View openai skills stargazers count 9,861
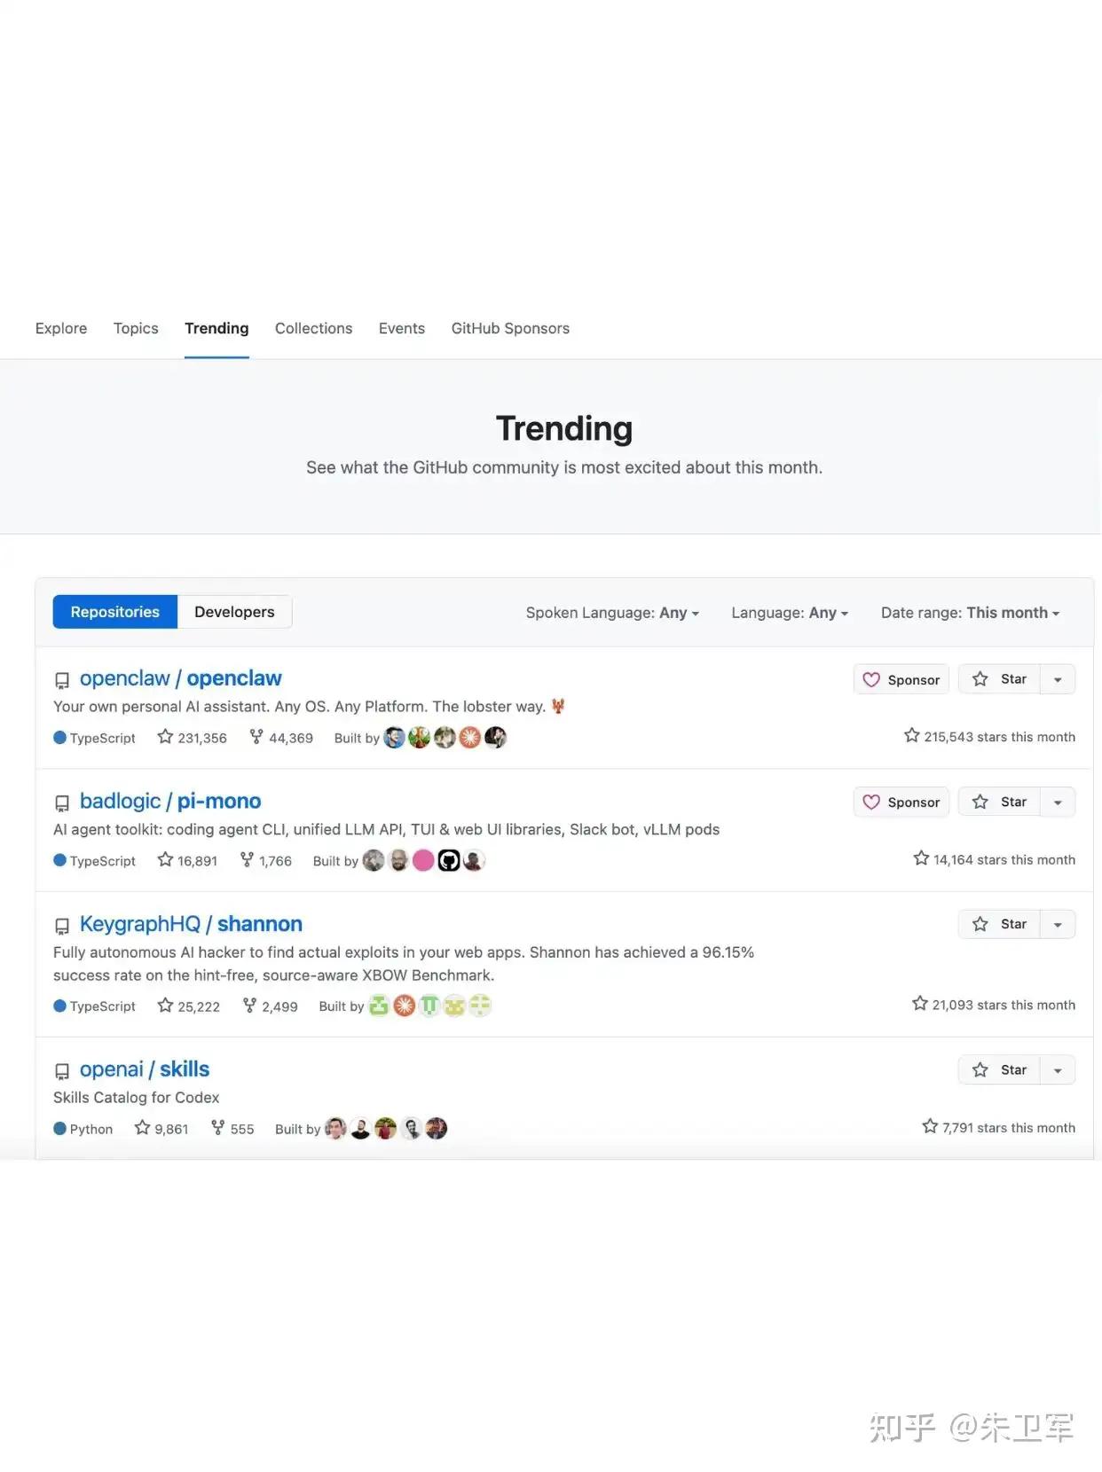Image resolution: width=1102 pixels, height=1472 pixels. coord(161,1128)
